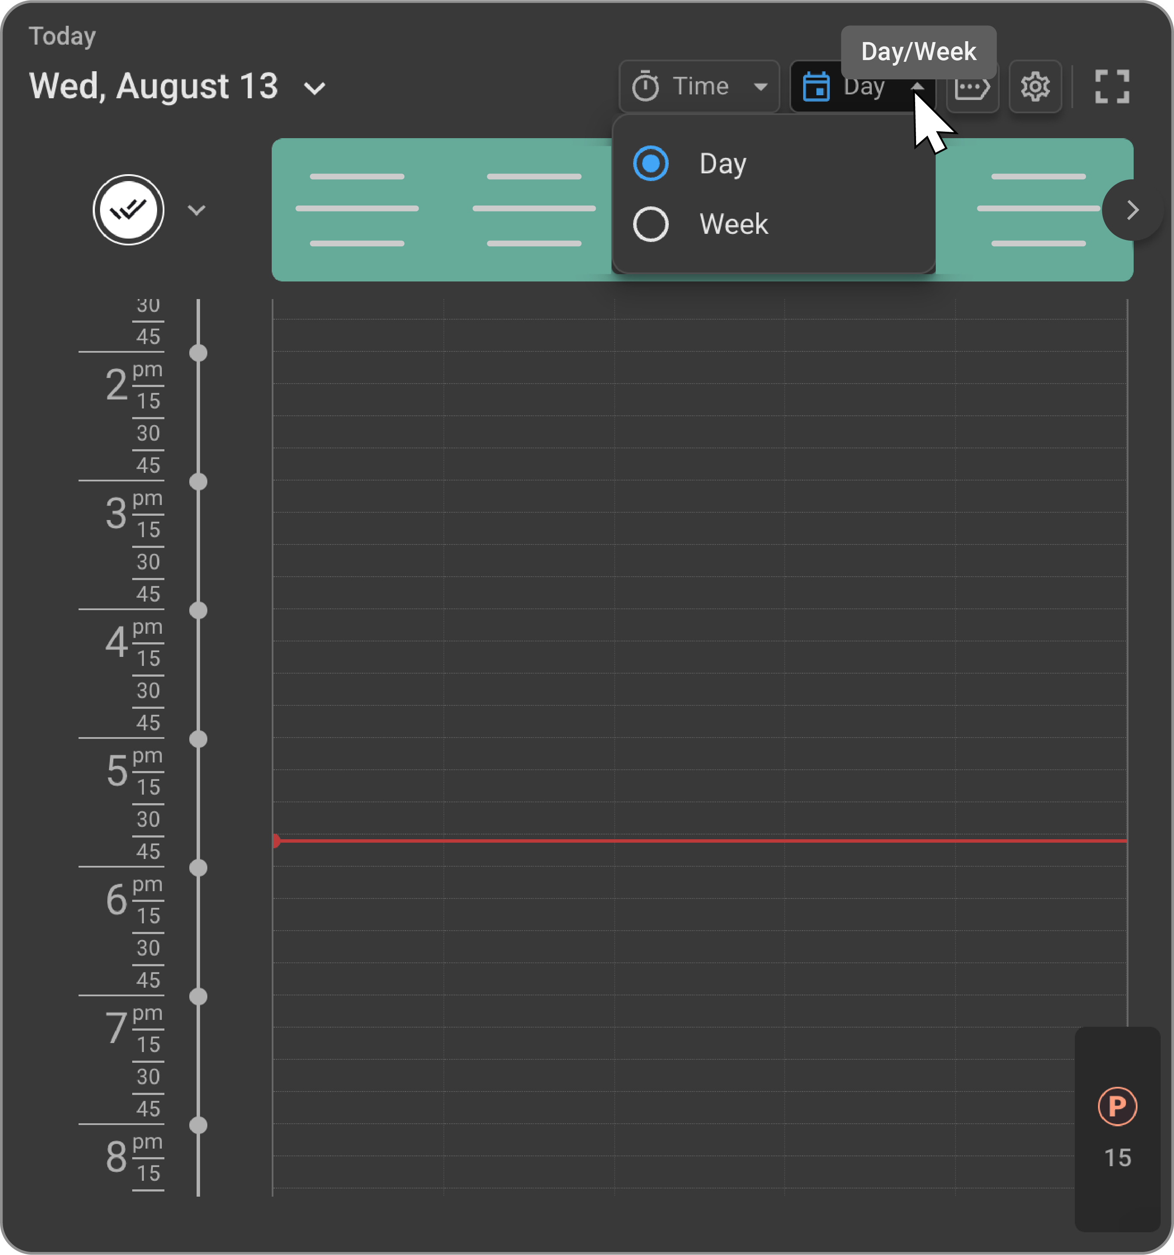Keep Day enabled in the Day/Week chooser
Image resolution: width=1174 pixels, height=1255 pixels.
pos(650,163)
